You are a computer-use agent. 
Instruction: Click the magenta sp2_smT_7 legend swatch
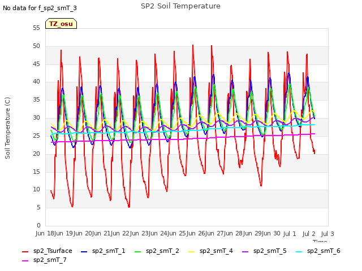click(x=25, y=261)
